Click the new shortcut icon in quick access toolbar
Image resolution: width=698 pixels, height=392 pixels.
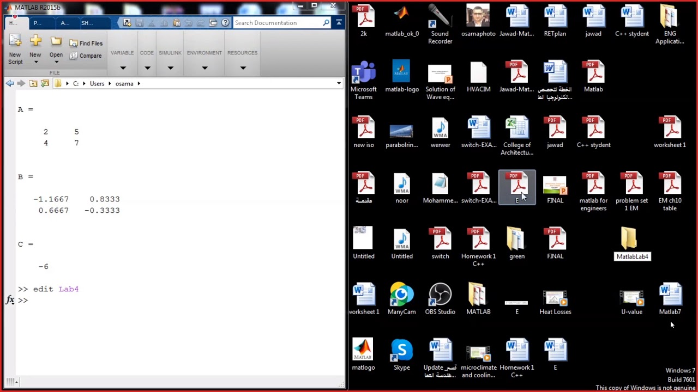point(127,23)
